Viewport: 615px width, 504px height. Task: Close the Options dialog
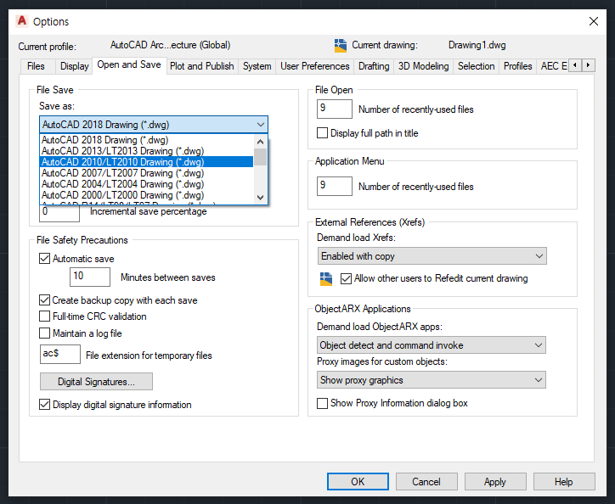pyautogui.click(x=594, y=21)
